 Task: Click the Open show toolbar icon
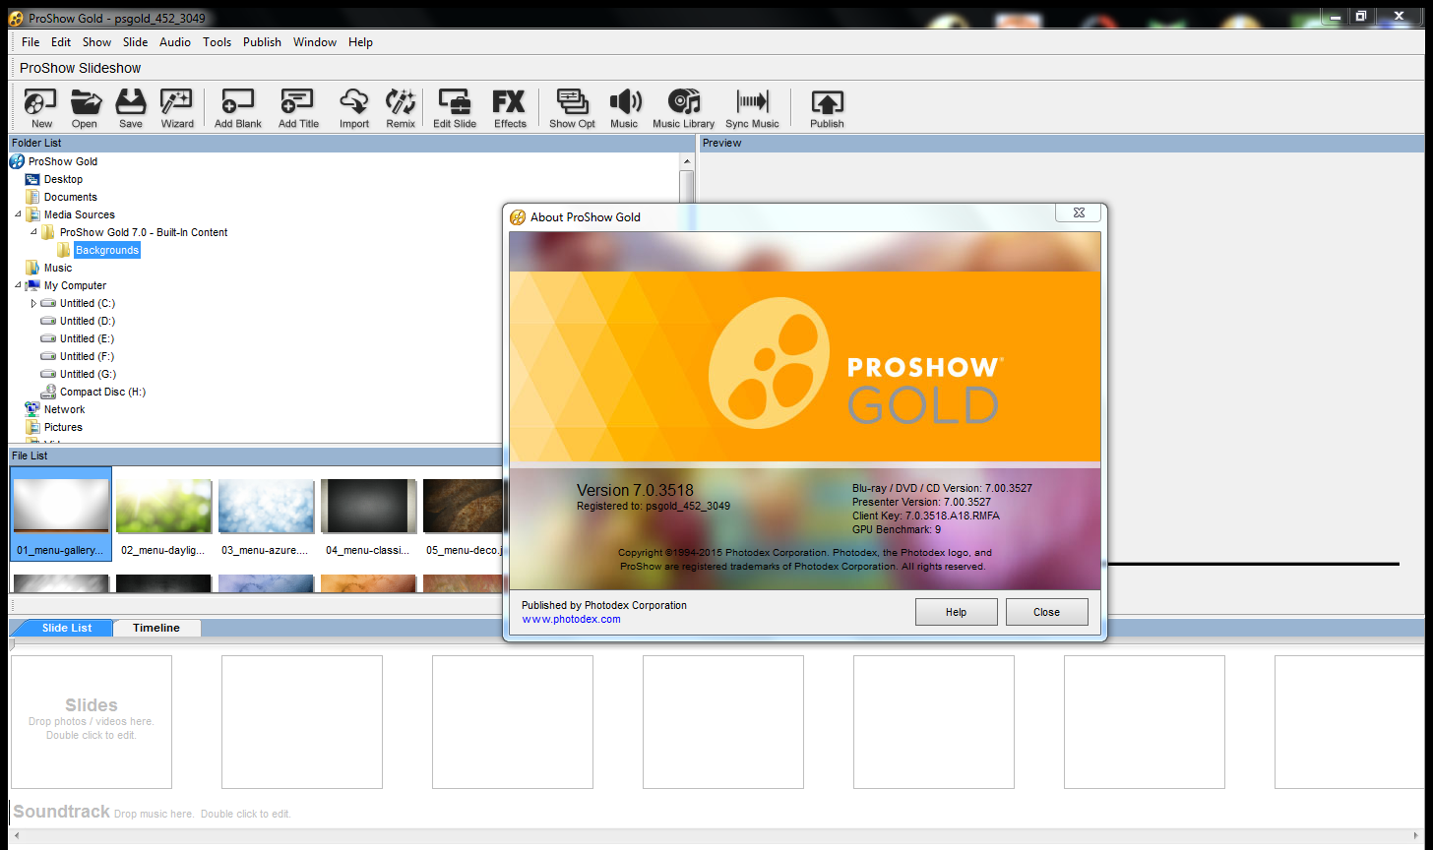85,108
